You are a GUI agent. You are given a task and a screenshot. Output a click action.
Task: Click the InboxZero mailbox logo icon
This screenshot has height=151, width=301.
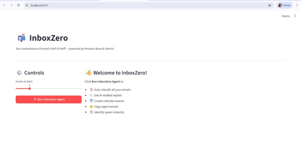[x=22, y=38]
